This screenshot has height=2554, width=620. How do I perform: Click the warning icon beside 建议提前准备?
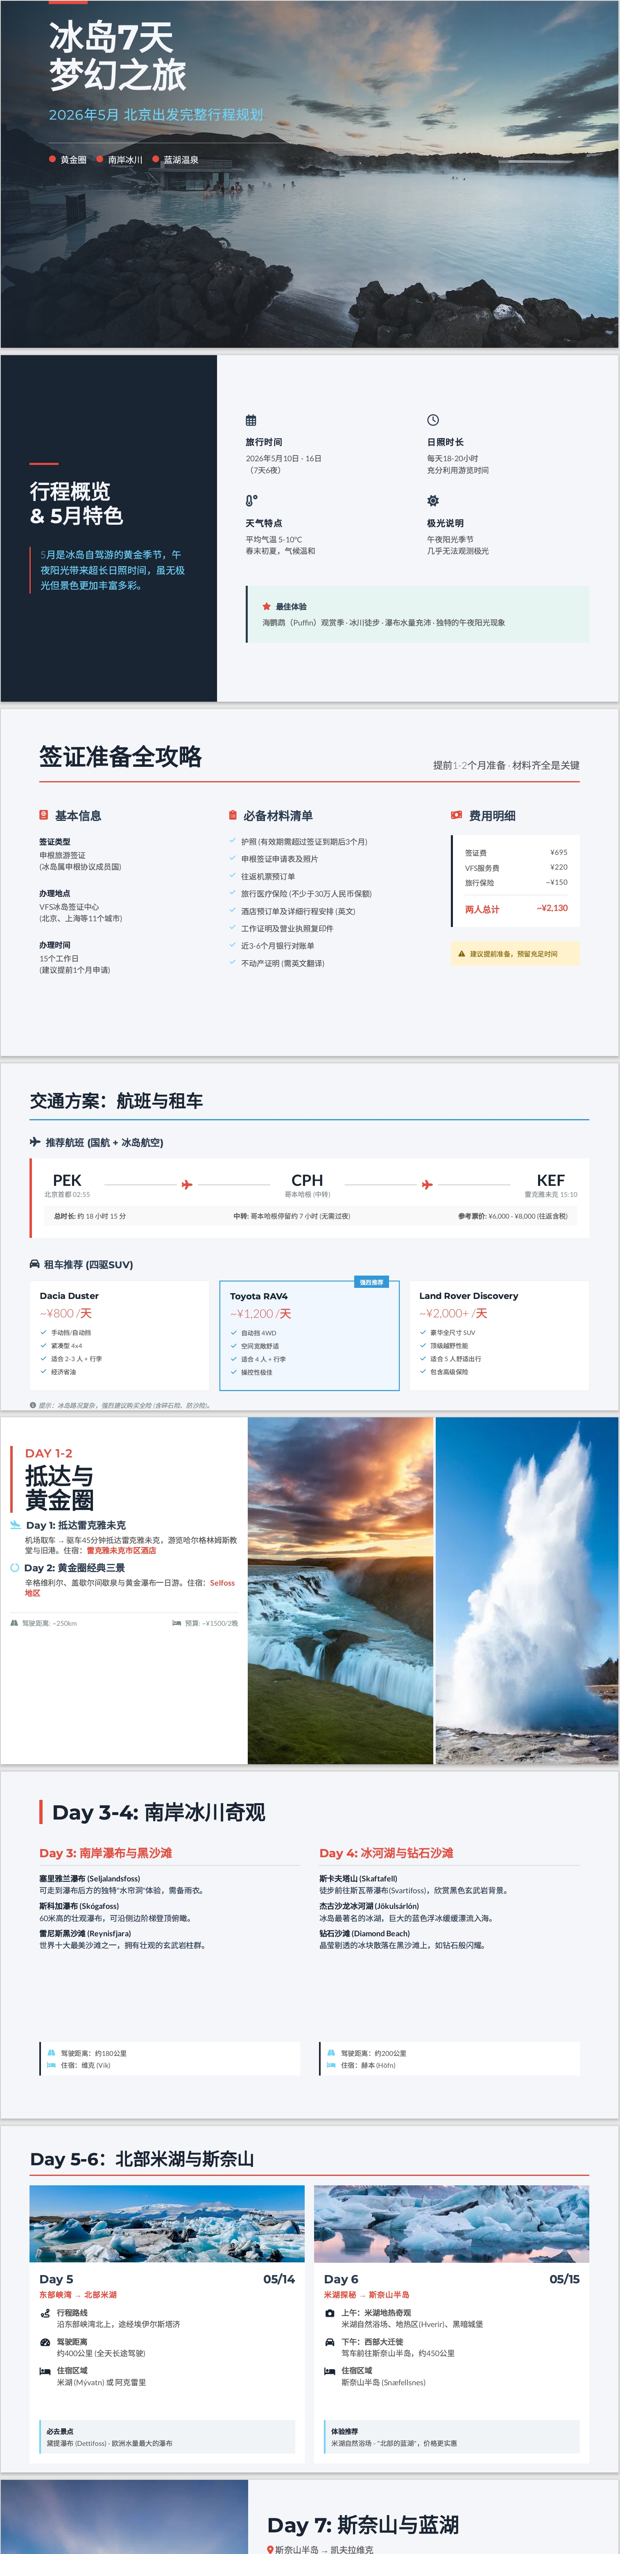click(x=462, y=954)
